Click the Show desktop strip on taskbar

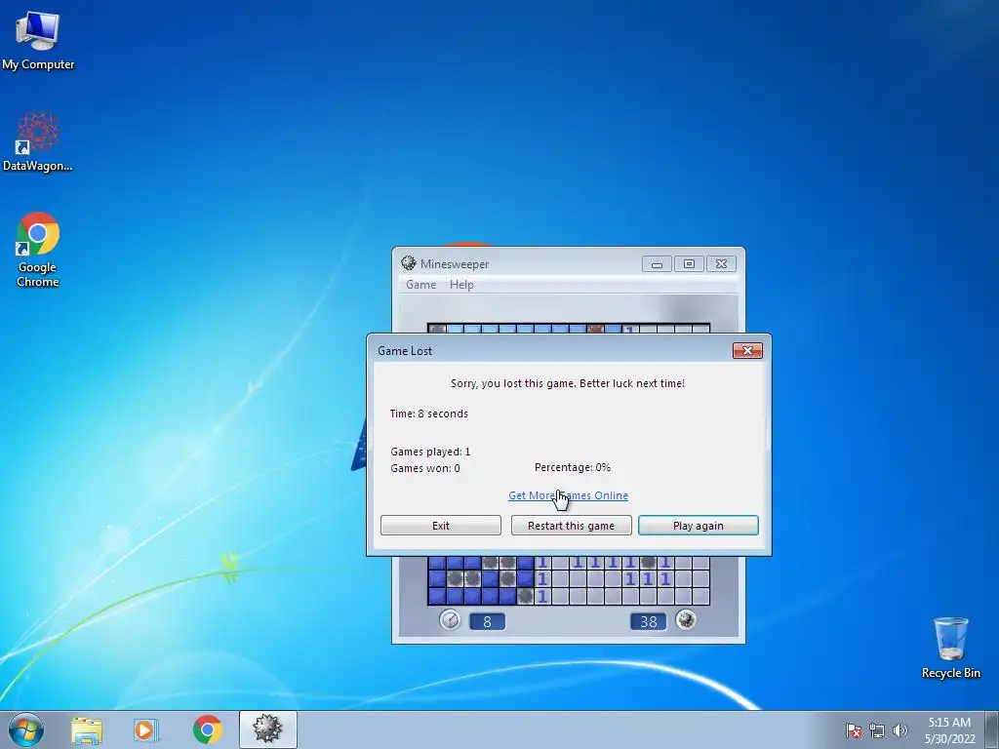[x=992, y=729]
